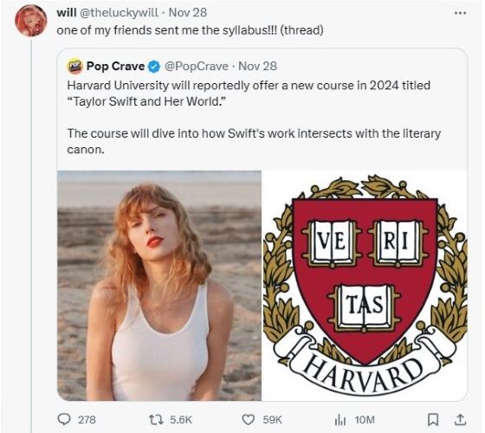Click will's Nov 28 timestamp
Image resolution: width=485 pixels, height=433 pixels.
click(x=188, y=12)
